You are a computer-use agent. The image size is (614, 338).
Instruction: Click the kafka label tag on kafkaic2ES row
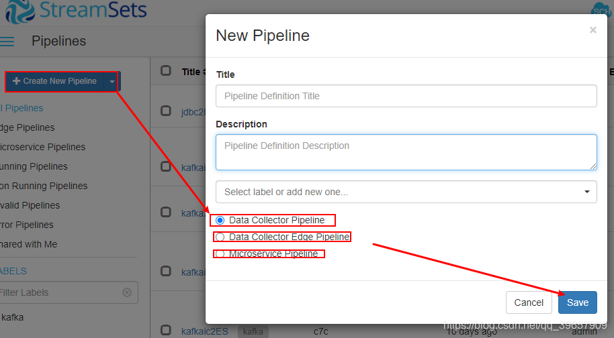click(253, 332)
